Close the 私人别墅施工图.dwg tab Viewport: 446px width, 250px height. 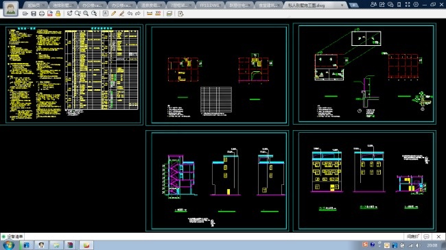point(342,5)
